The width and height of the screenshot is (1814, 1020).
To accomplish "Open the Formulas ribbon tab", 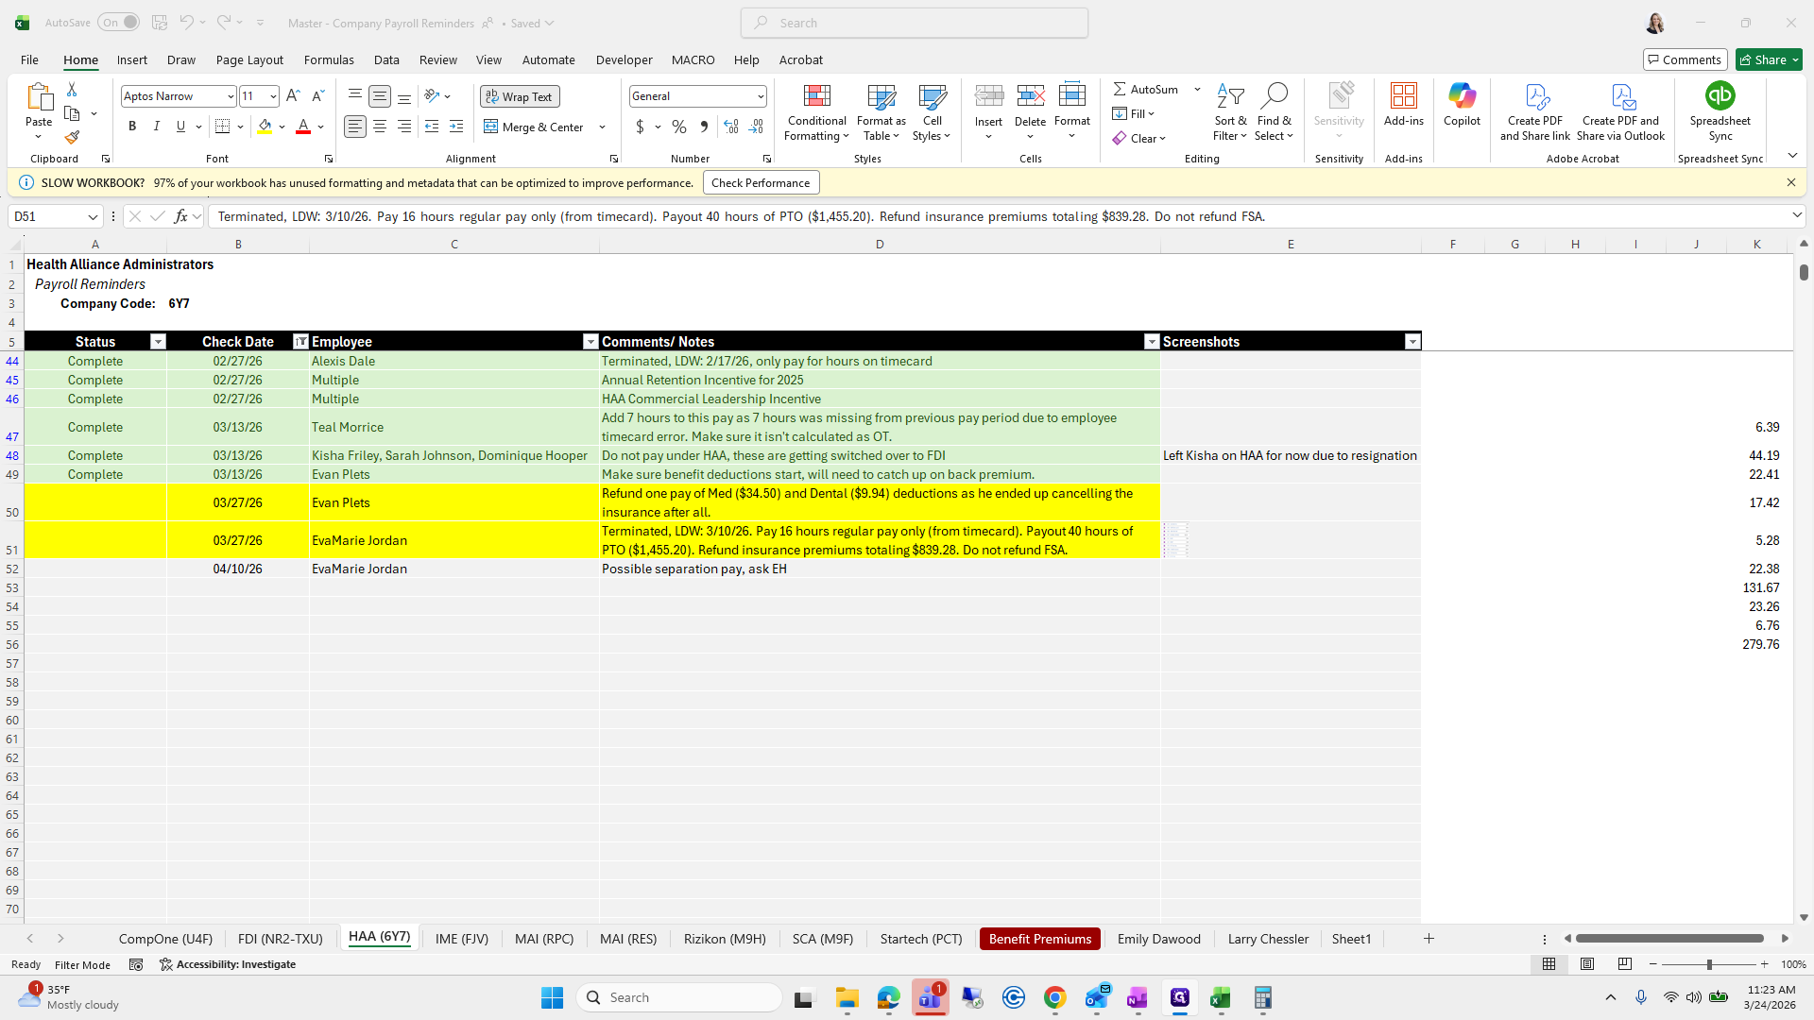I will point(329,59).
